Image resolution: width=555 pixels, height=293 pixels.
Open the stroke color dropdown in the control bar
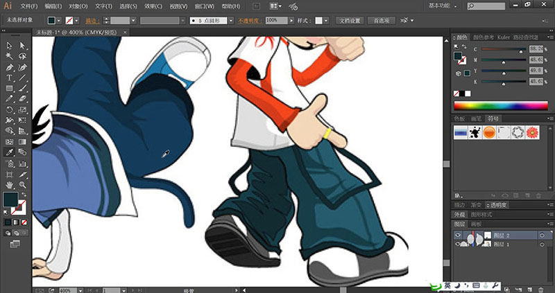76,21
